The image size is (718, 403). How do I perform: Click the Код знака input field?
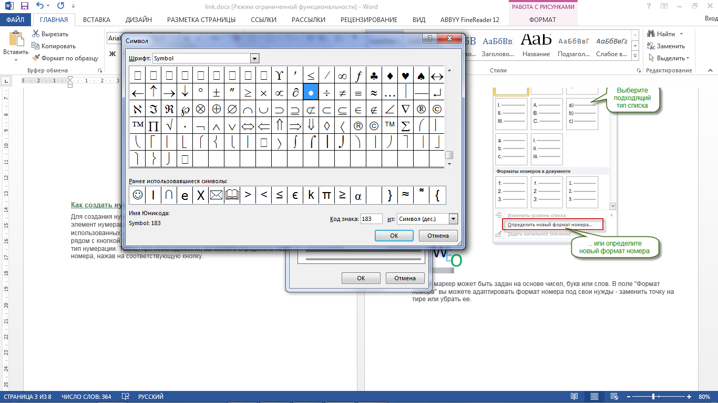[x=371, y=219]
